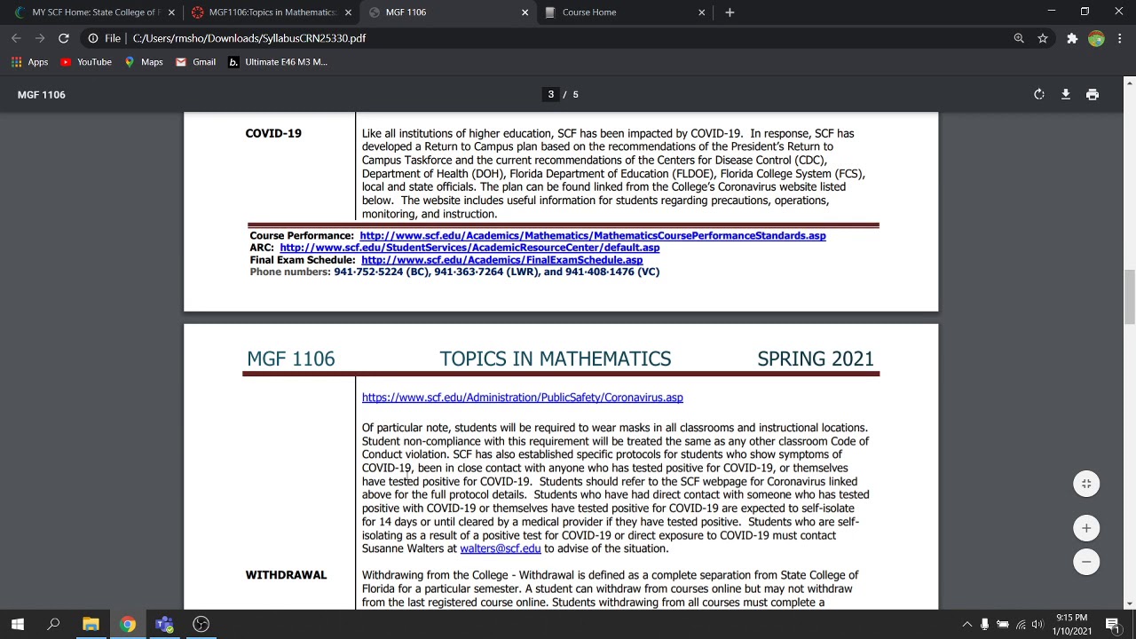Click the PDF page number field
The image size is (1136, 639).
(x=550, y=94)
